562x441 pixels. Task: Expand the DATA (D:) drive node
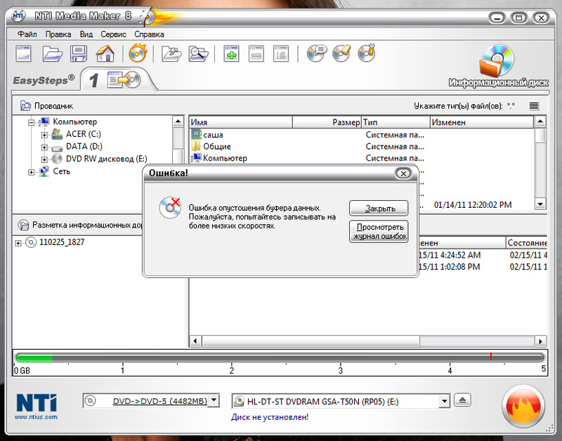pos(44,147)
